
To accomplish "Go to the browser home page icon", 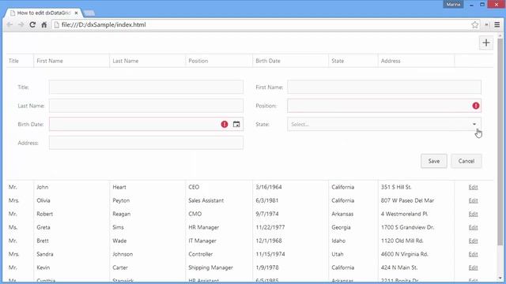I will tap(44, 24).
